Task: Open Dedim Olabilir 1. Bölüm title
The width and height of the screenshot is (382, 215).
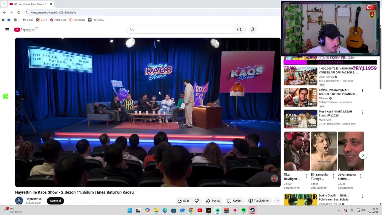Action: point(334,197)
